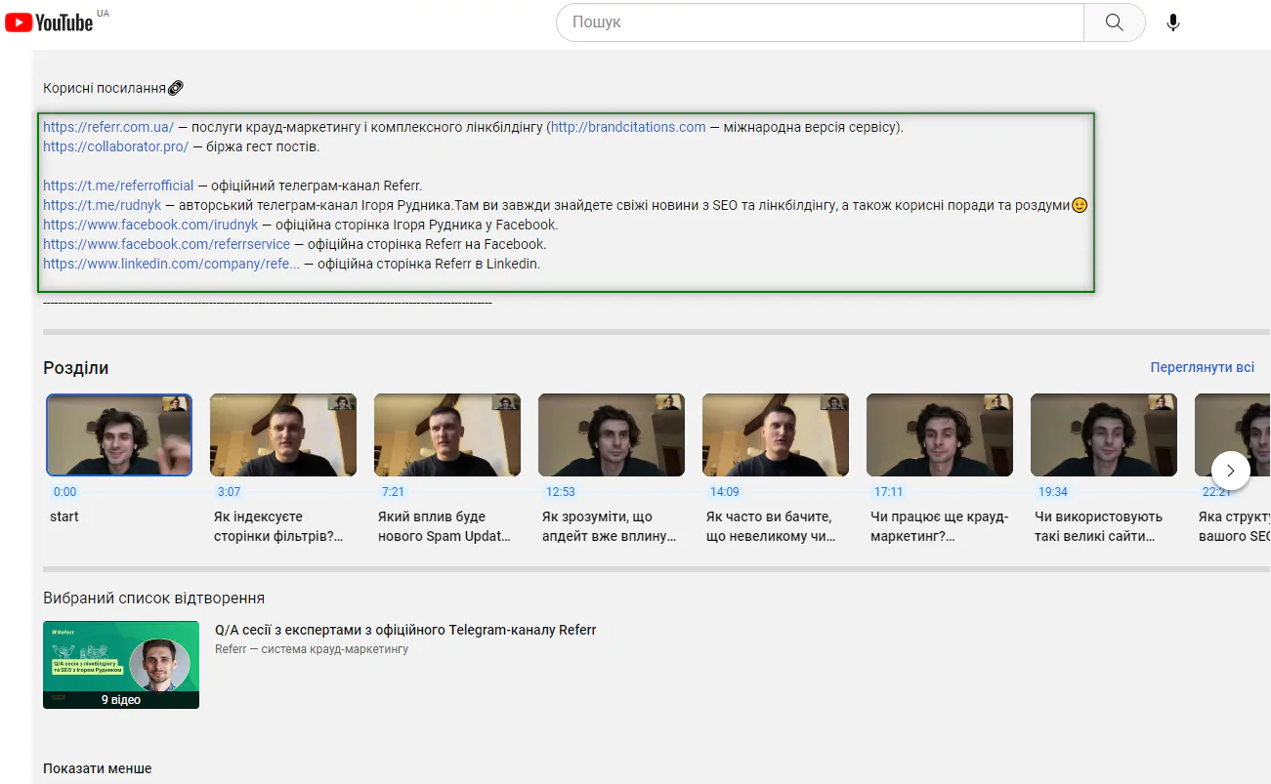This screenshot has height=784, width=1271.
Task: Click Переглянути всі to view all chapters
Action: (1202, 368)
